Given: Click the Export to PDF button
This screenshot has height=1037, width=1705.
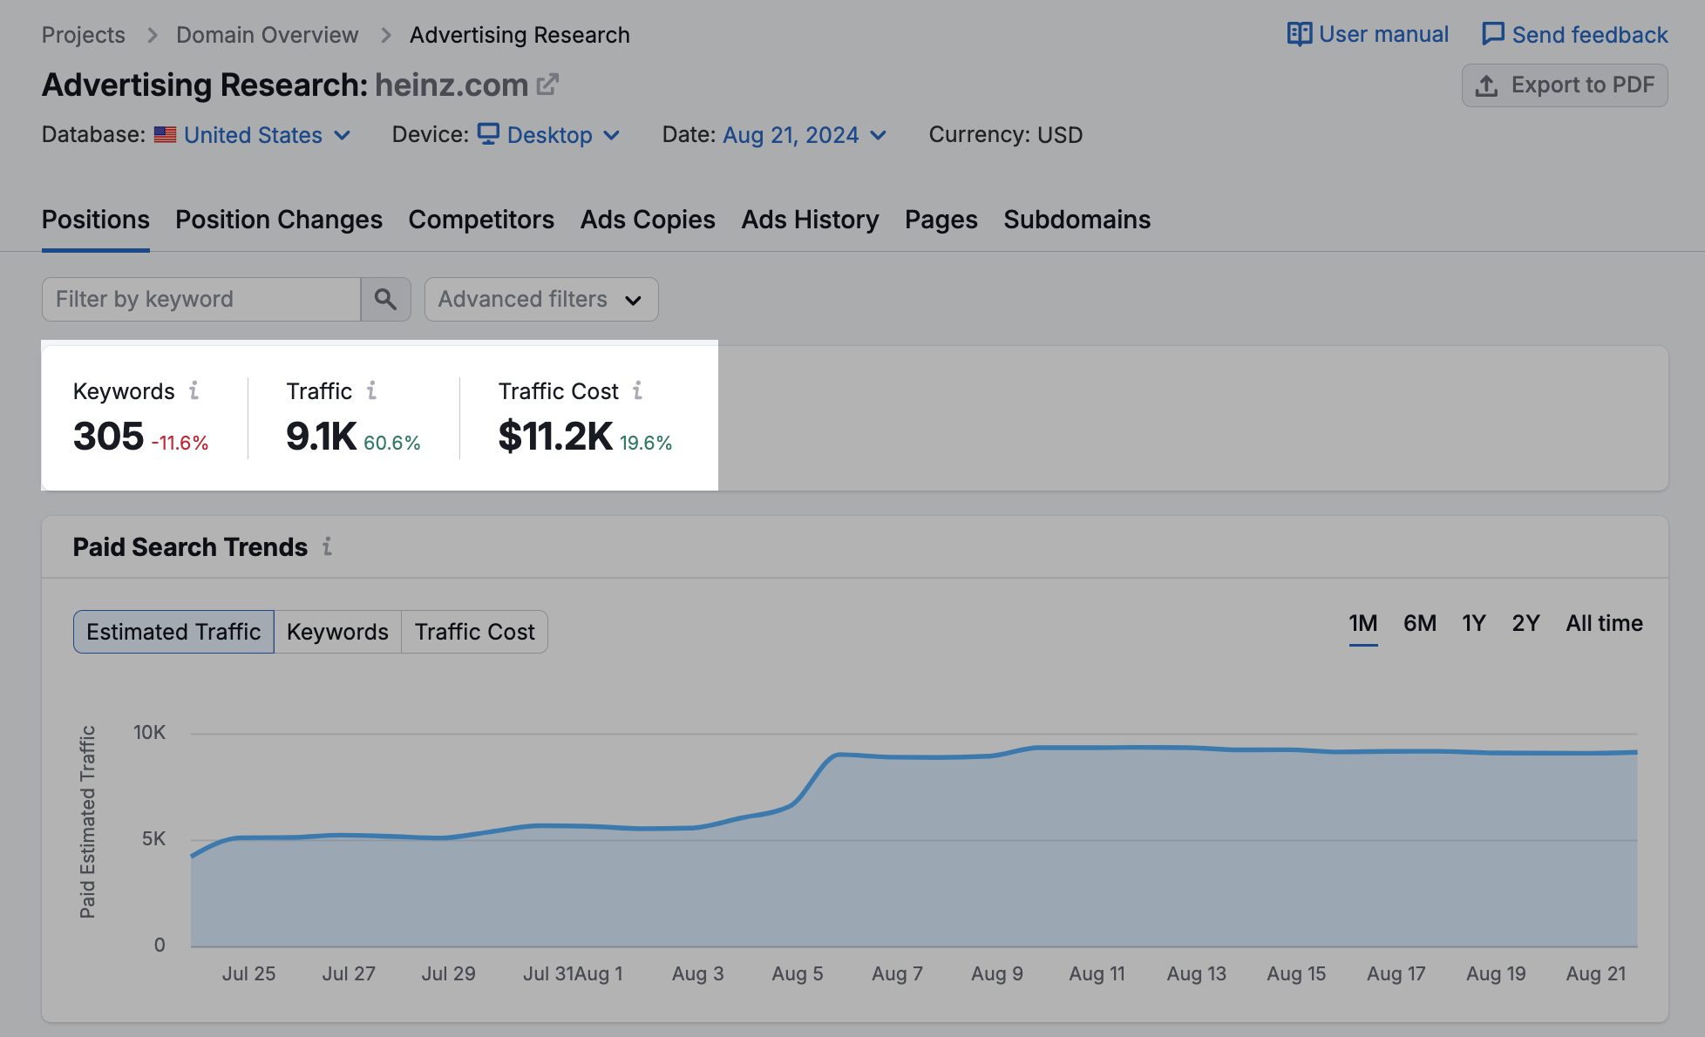Looking at the screenshot, I should point(1564,85).
